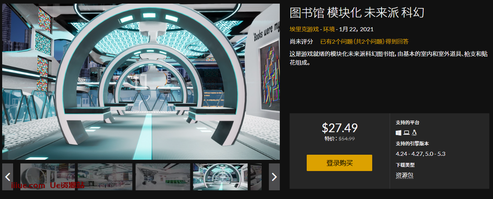
Task: Click the 登录购买 button
Action: (339, 163)
